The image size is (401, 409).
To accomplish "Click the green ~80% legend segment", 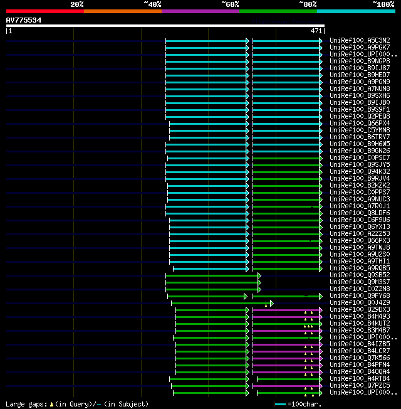I will pyautogui.click(x=278, y=11).
